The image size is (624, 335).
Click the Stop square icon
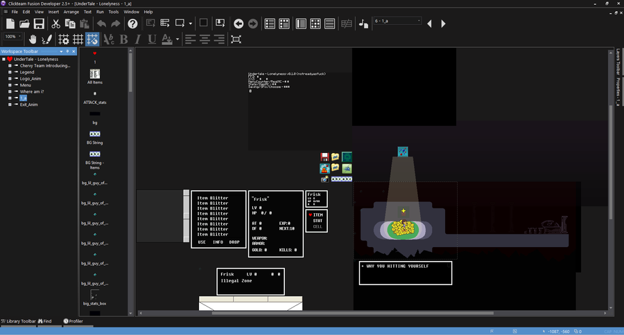(203, 23)
